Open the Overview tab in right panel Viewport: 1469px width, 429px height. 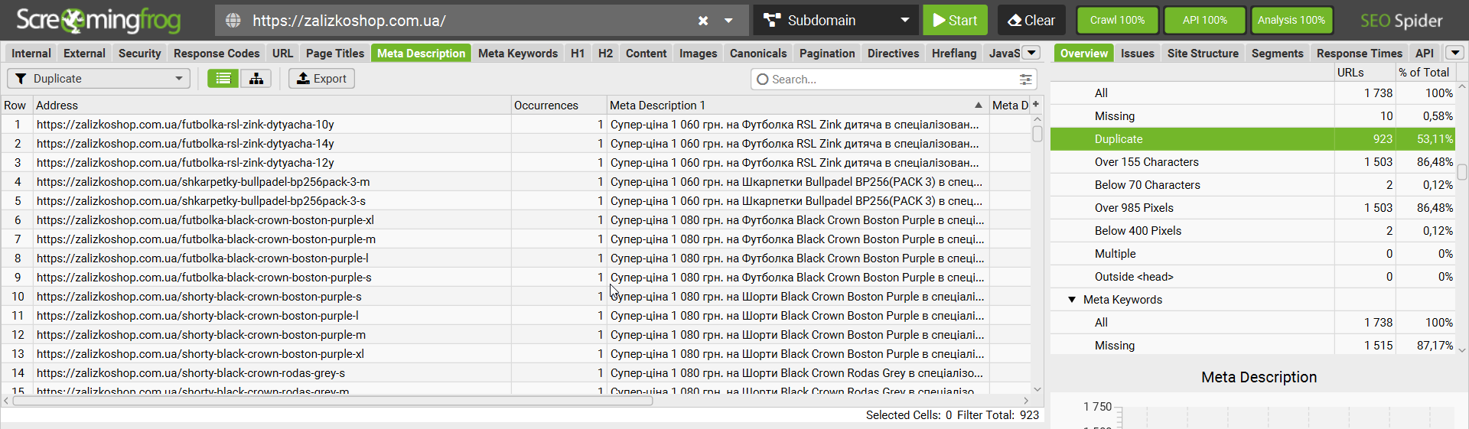point(1083,54)
